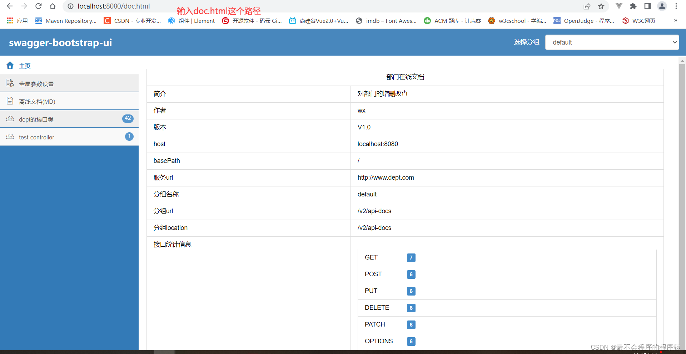Open 尚硅谷Vue2.0 bookmark
This screenshot has height=354, width=686.
pyautogui.click(x=319, y=21)
